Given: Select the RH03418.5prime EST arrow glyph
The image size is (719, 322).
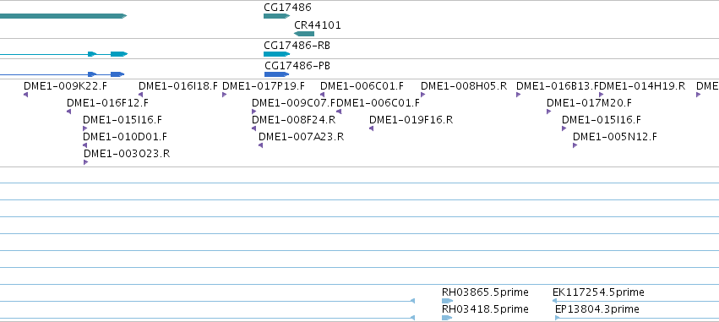Looking at the screenshot, I should [x=447, y=318].
